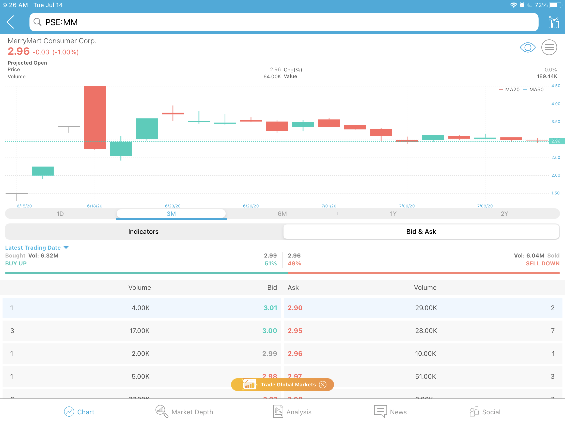565x424 pixels.
Task: Open the News tab
Action: (390, 412)
